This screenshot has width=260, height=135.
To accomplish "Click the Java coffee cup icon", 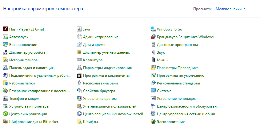I will [x=79, y=29].
